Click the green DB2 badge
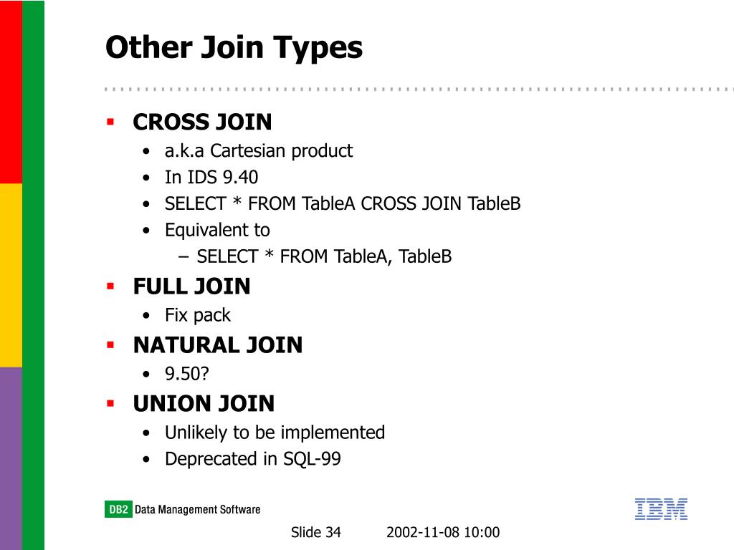734x550 pixels. (118, 509)
